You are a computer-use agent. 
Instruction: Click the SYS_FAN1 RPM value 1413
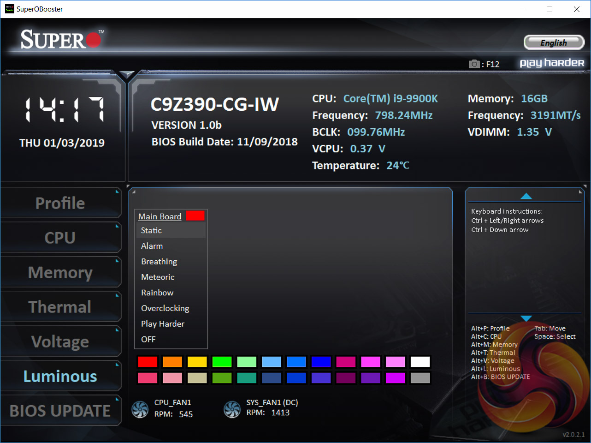pyautogui.click(x=280, y=413)
